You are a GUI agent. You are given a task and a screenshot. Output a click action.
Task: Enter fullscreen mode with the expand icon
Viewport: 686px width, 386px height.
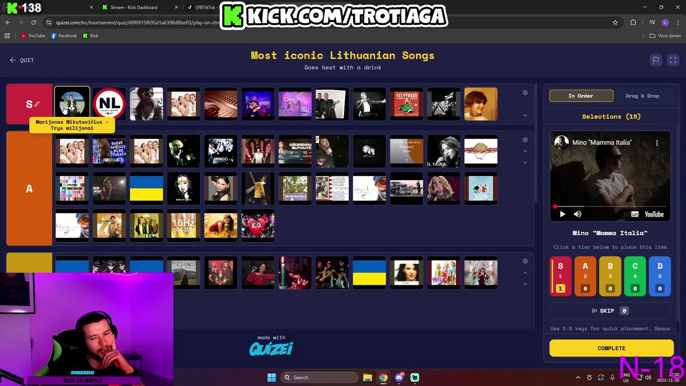673,60
